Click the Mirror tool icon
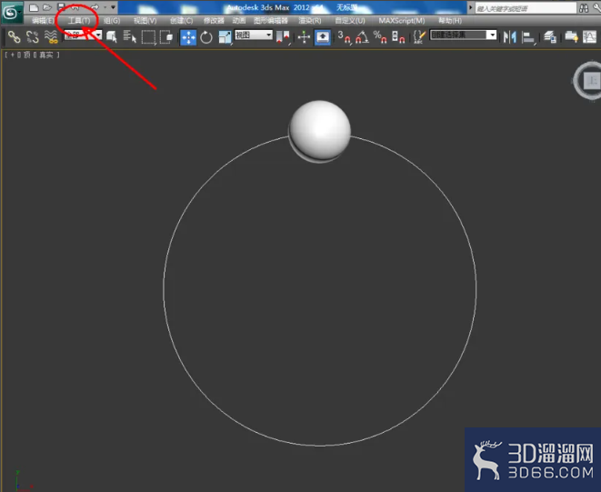The height and width of the screenshot is (492, 601). point(510,37)
